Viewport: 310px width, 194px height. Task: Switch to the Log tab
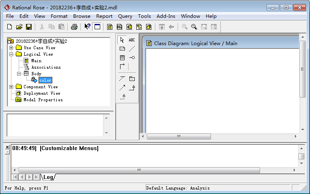(48, 177)
